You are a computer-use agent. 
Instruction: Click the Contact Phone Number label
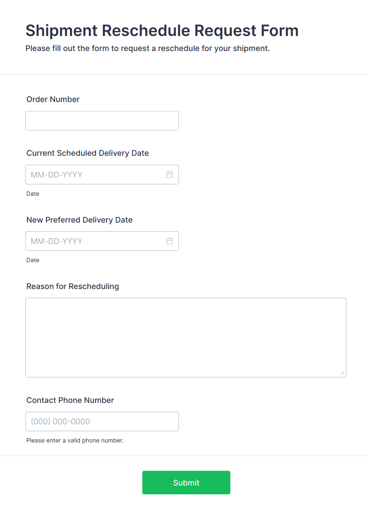pos(70,400)
